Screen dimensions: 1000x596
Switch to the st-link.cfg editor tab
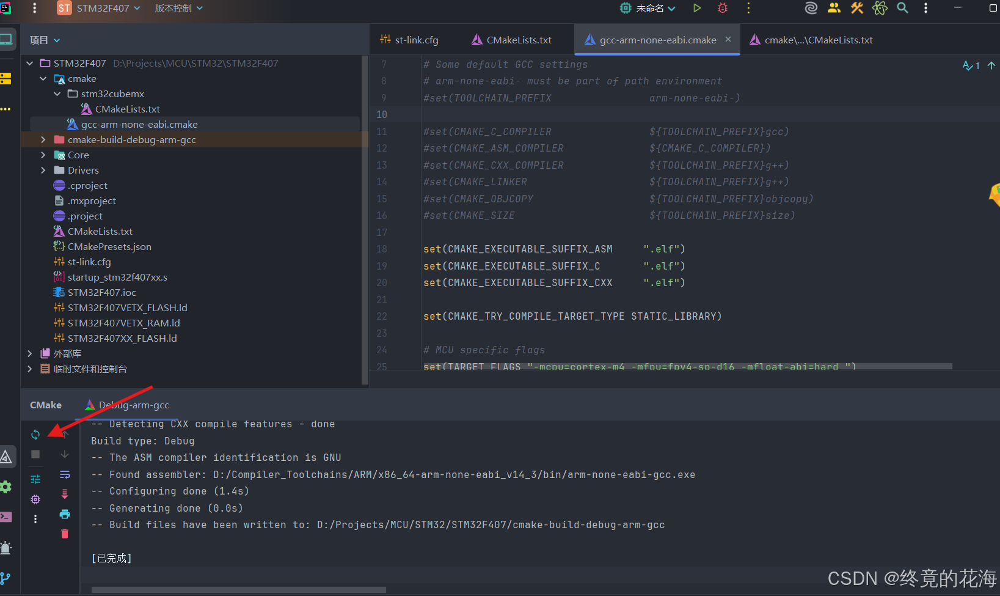click(409, 40)
